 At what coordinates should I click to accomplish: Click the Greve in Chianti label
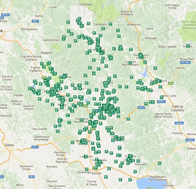pos(7,78)
